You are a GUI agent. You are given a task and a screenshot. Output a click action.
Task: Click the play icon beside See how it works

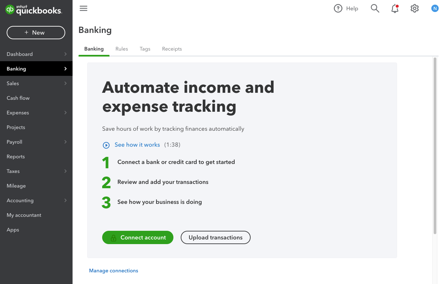coord(106,145)
